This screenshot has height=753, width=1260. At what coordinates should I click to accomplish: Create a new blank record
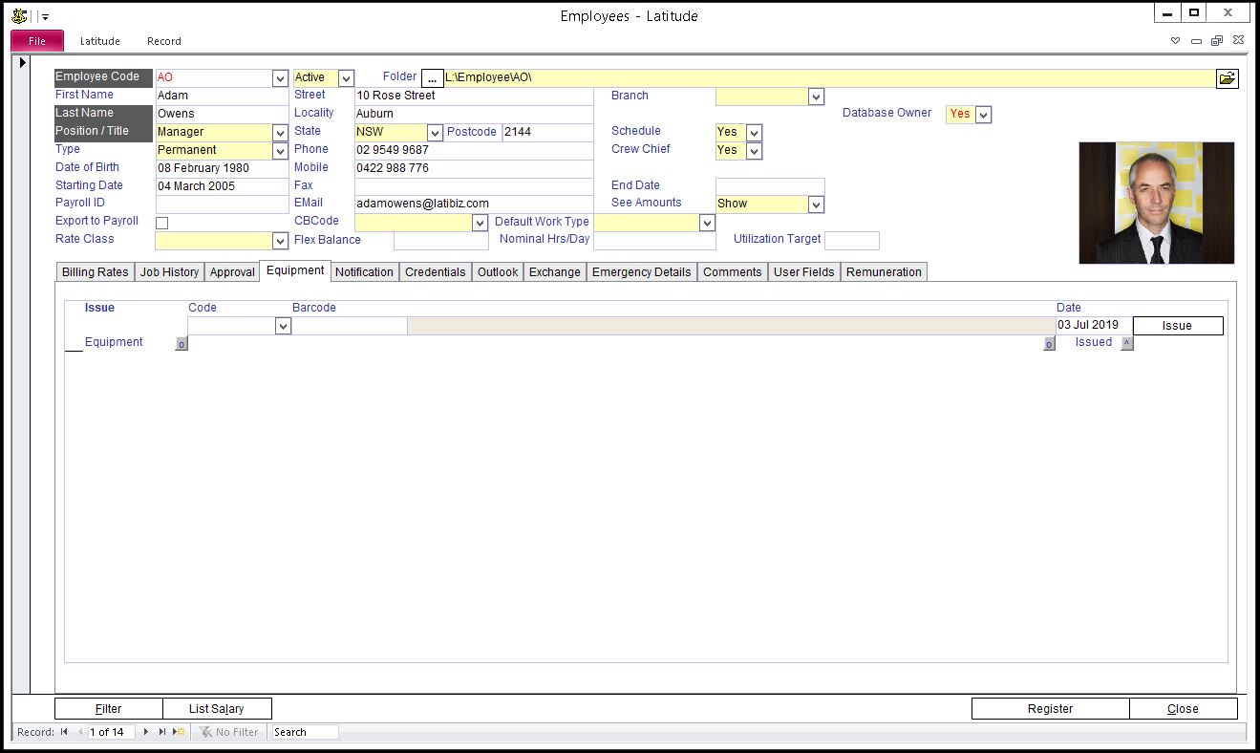tap(179, 732)
